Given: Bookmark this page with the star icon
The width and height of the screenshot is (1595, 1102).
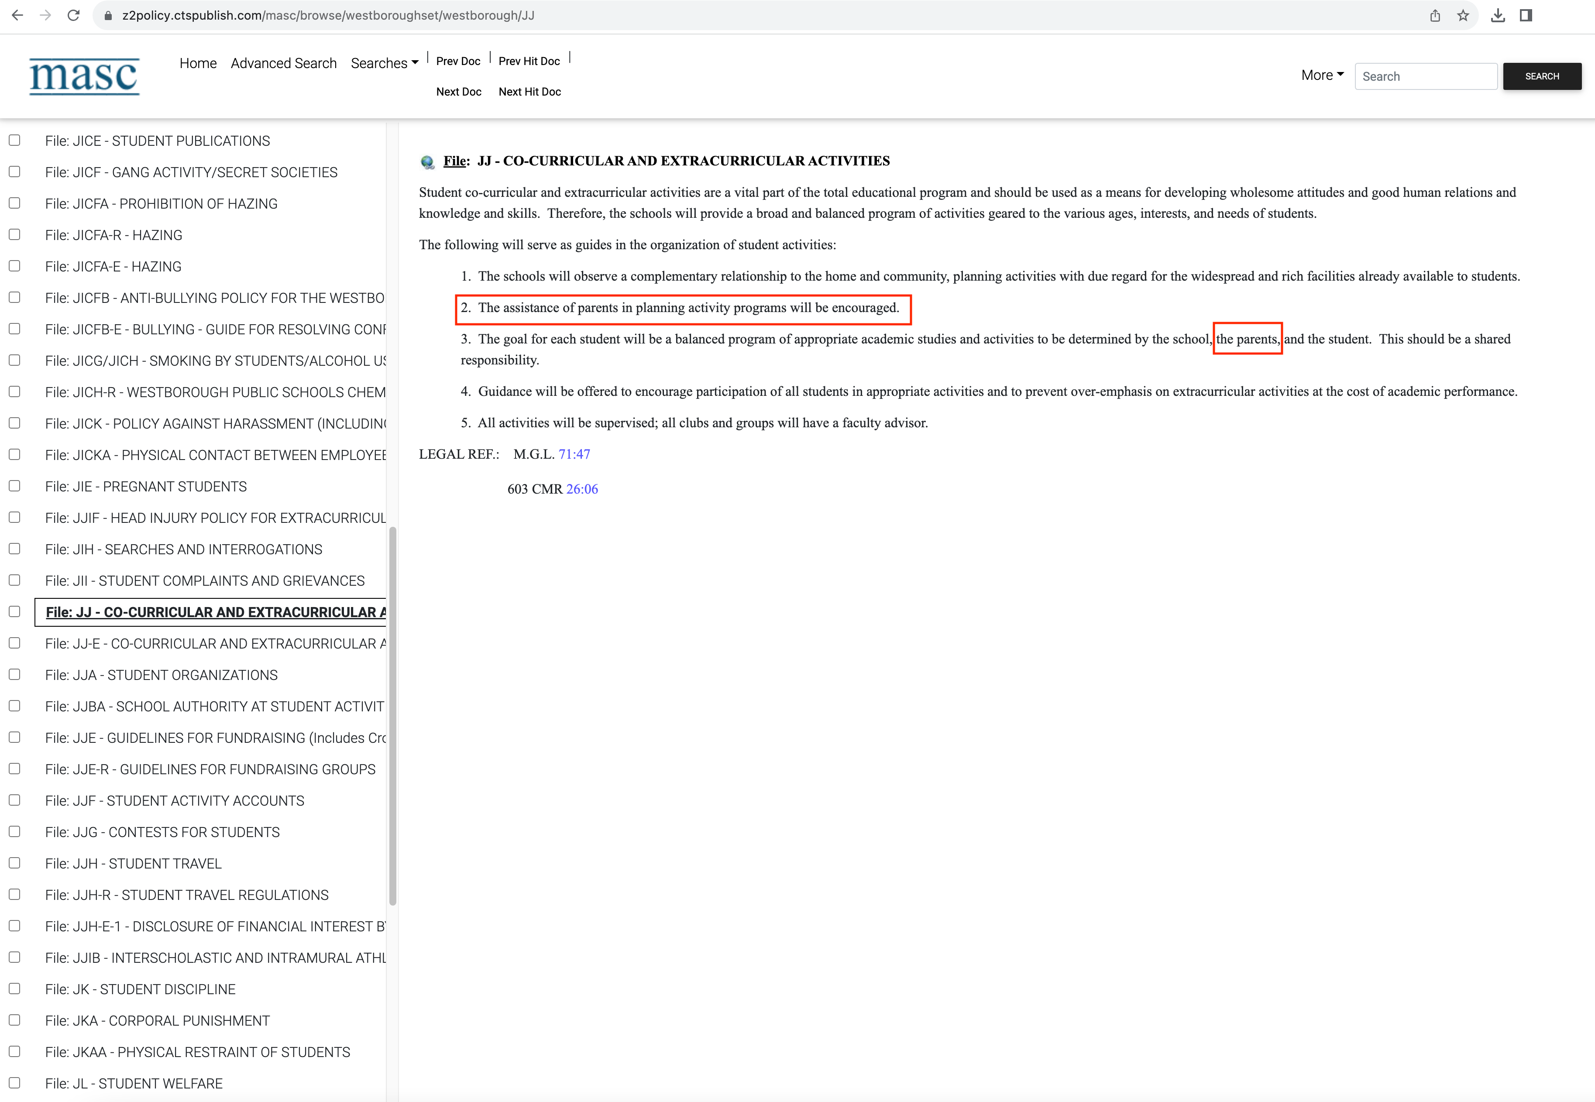Looking at the screenshot, I should coord(1462,15).
